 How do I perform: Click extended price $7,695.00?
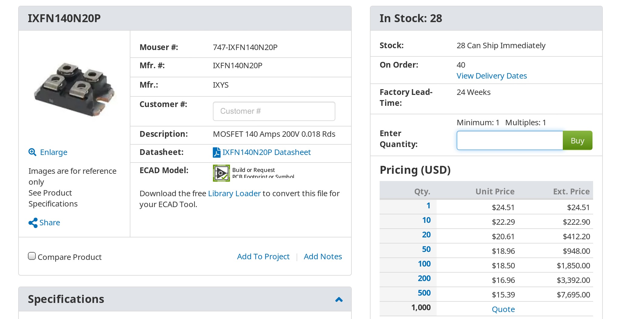tap(573, 295)
